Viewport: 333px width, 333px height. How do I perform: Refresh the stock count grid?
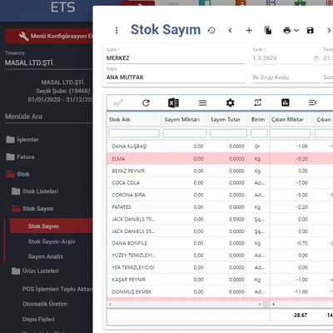146,103
